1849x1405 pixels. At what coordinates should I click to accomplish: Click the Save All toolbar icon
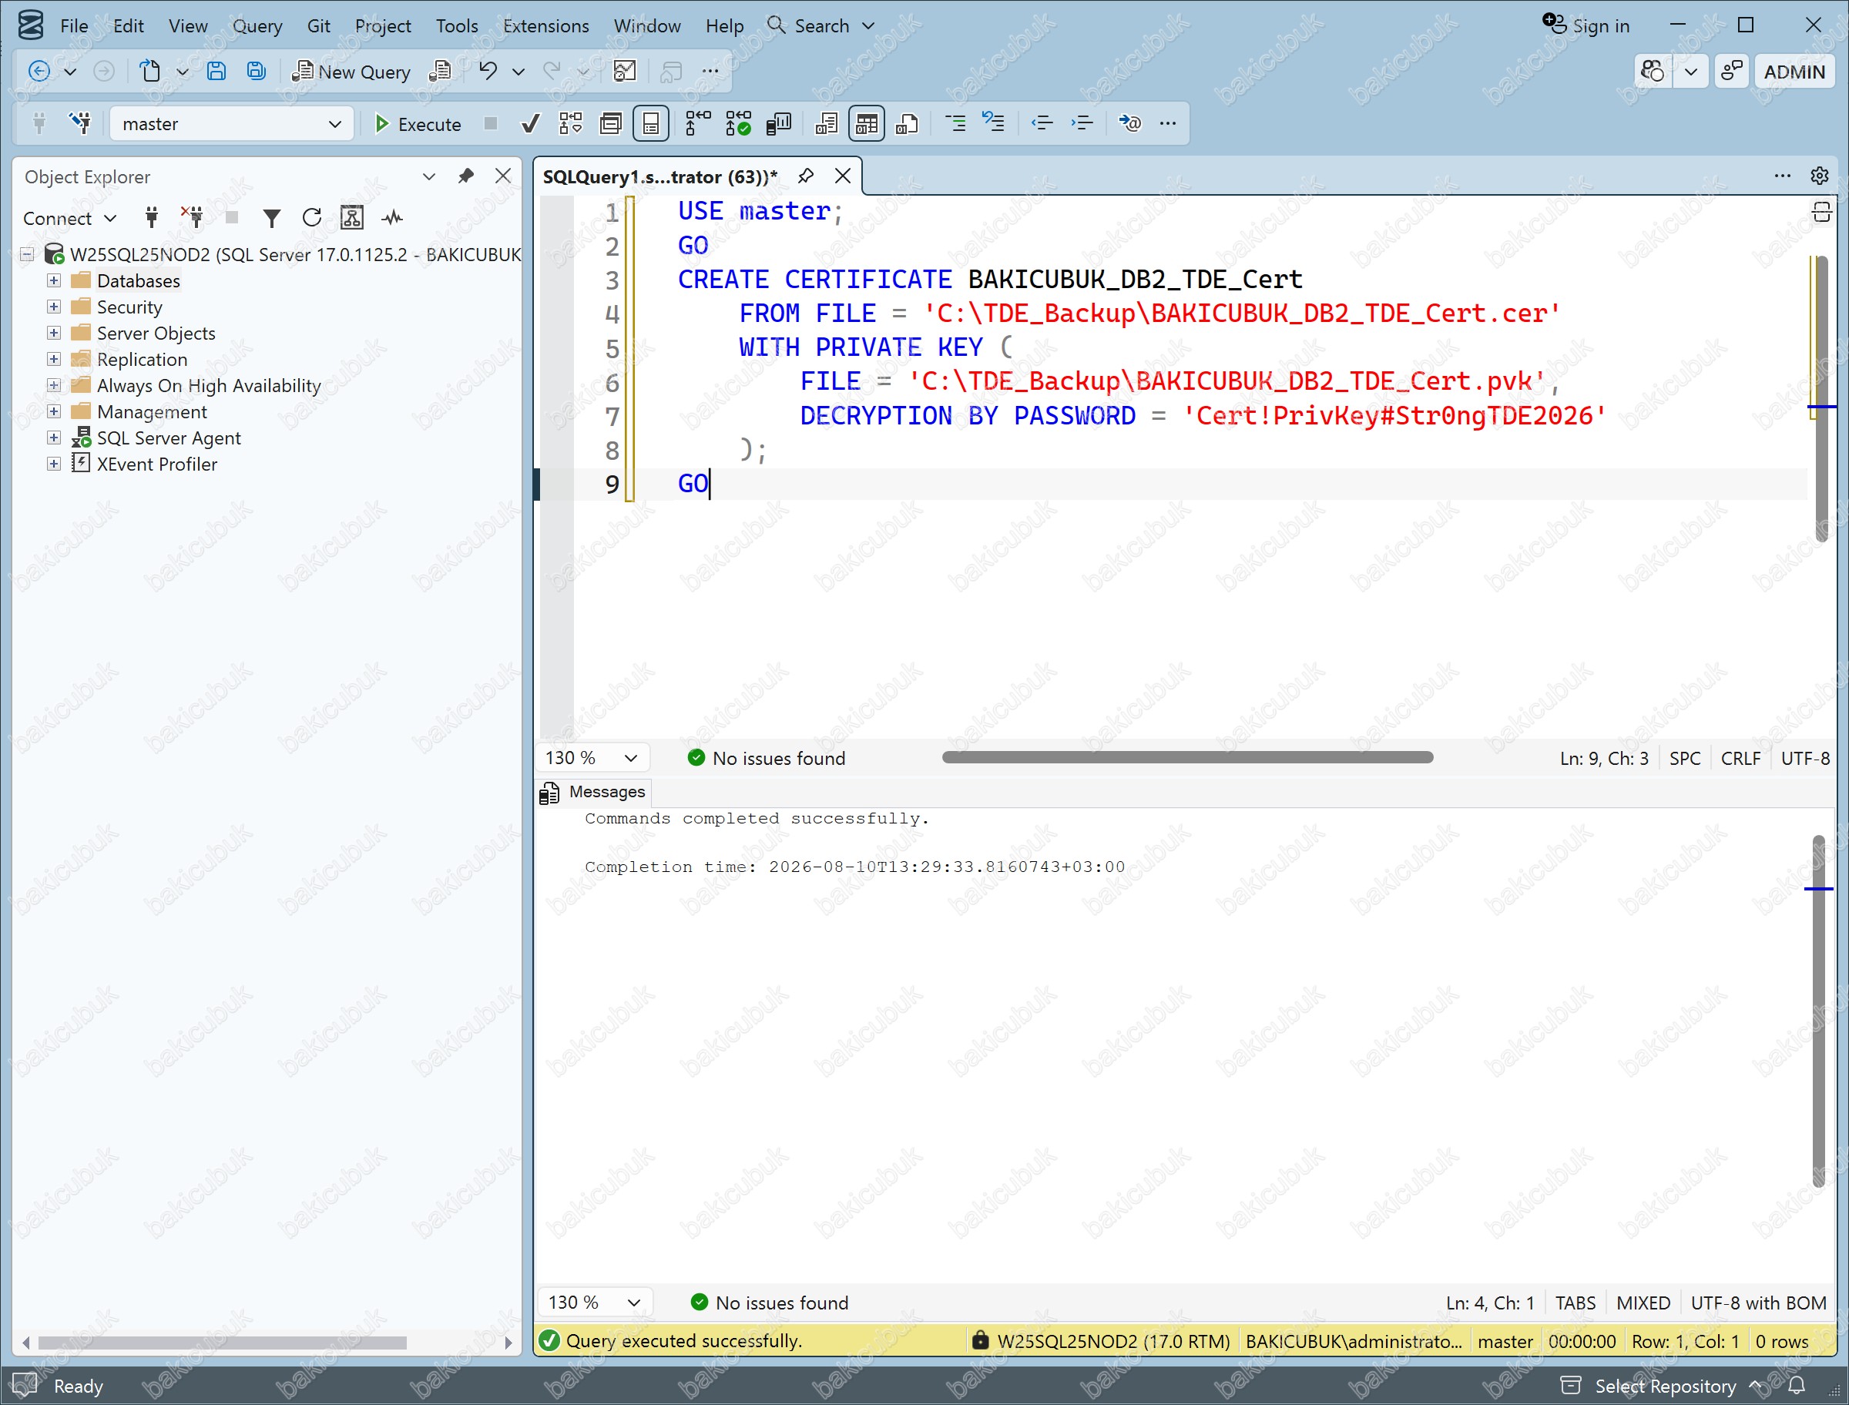257,72
